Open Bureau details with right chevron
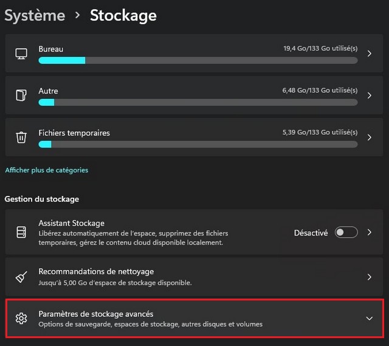Image resolution: width=389 pixels, height=346 pixels. click(x=370, y=53)
